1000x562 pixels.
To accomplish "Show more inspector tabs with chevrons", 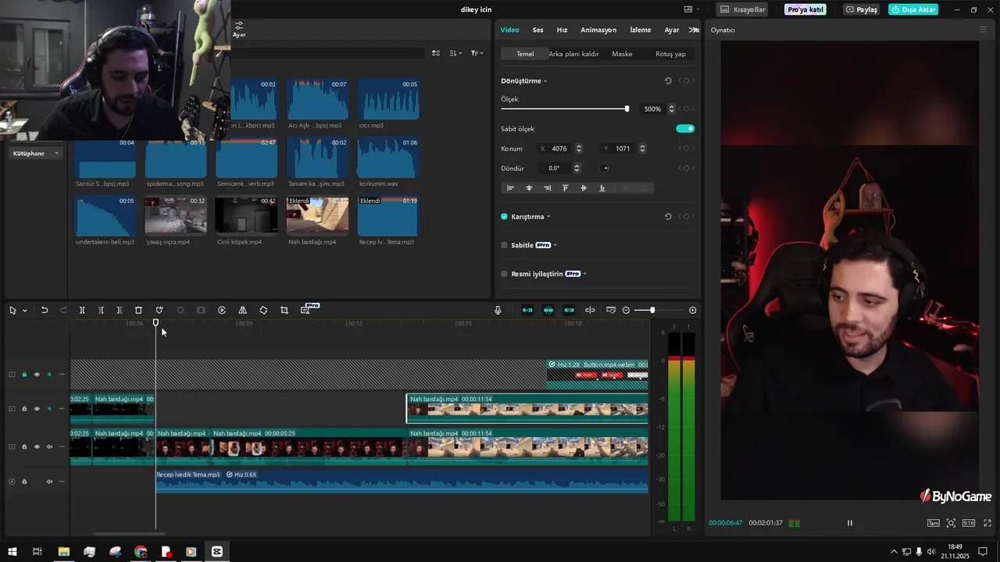I will coord(693,30).
